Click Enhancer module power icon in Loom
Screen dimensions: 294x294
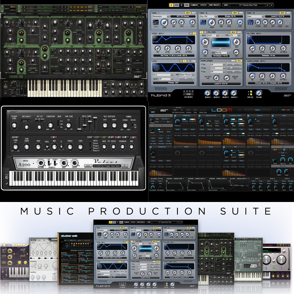pyautogui.click(x=151, y=147)
